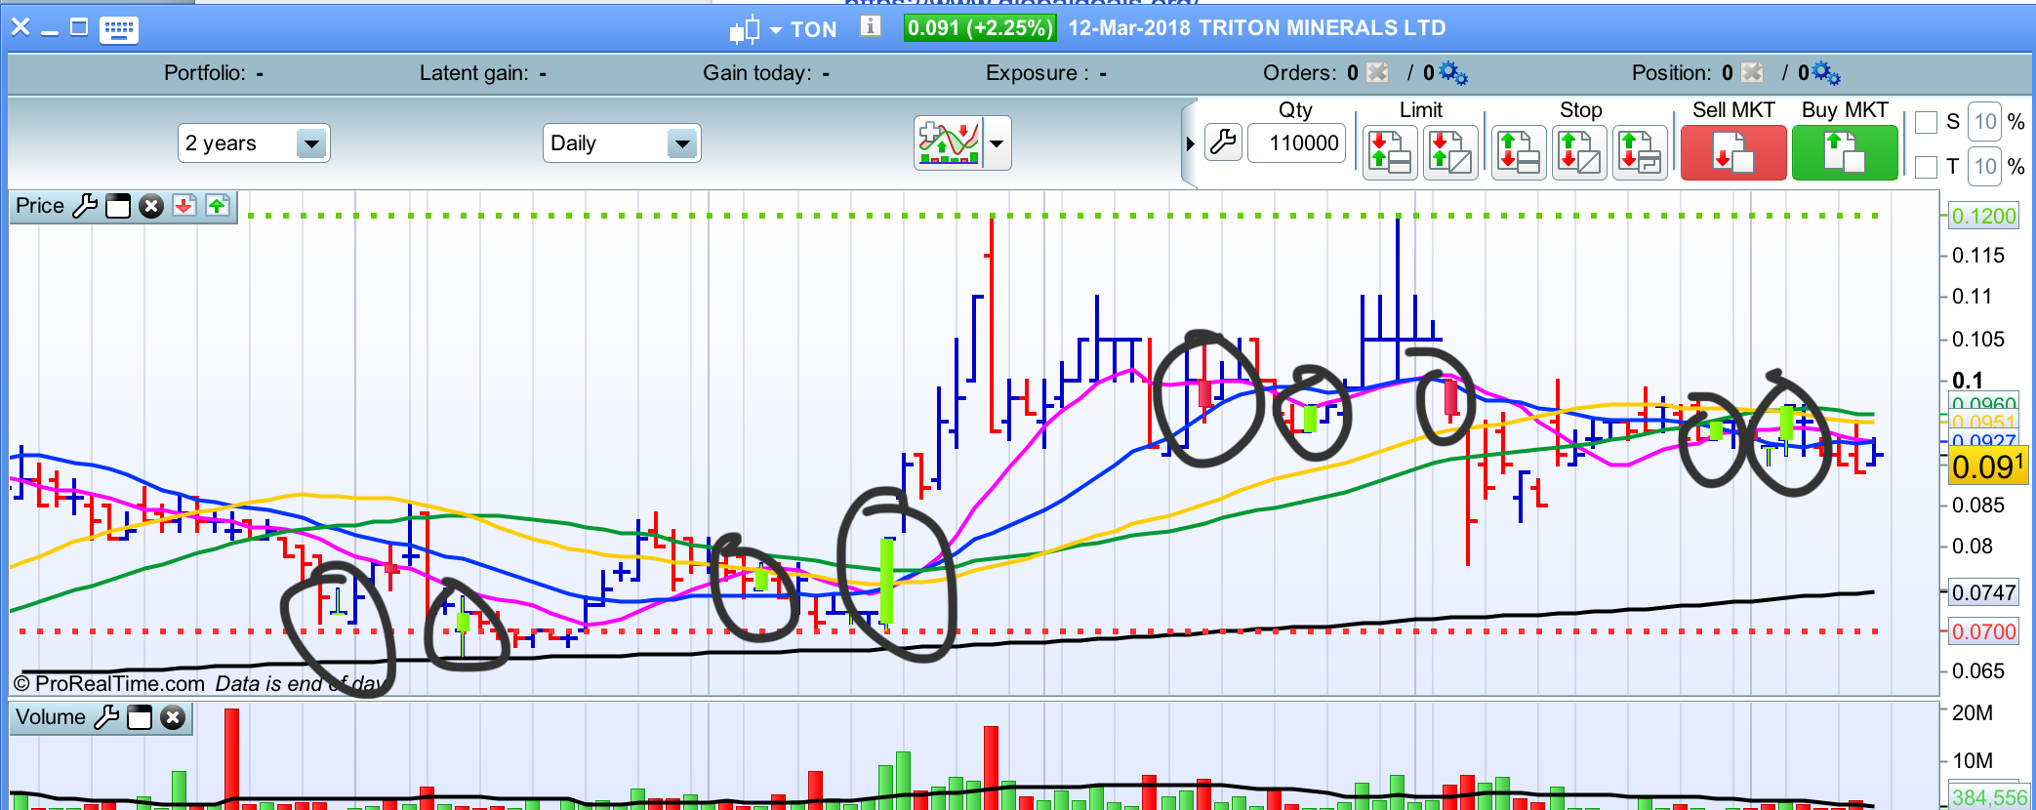Screen dimensions: 2036x810
Task: Click the 384,556 volume value label
Action: (1989, 796)
